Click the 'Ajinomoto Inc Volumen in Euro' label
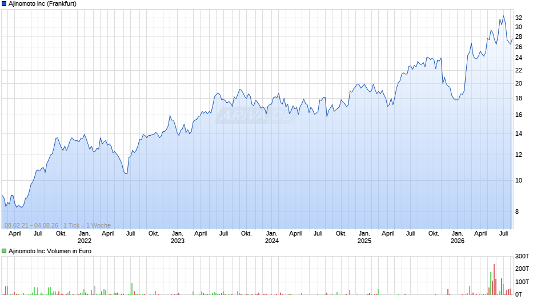The width and height of the screenshot is (537, 300). (50, 251)
